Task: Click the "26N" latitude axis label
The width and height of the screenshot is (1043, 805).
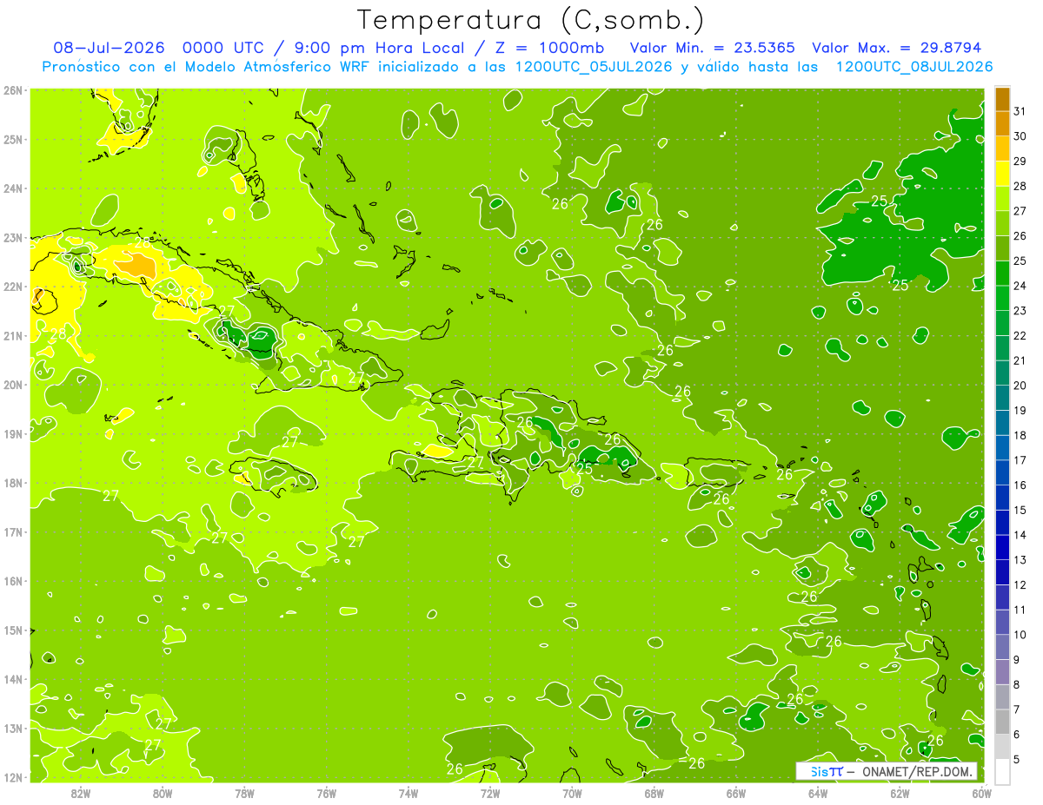Action: [13, 90]
